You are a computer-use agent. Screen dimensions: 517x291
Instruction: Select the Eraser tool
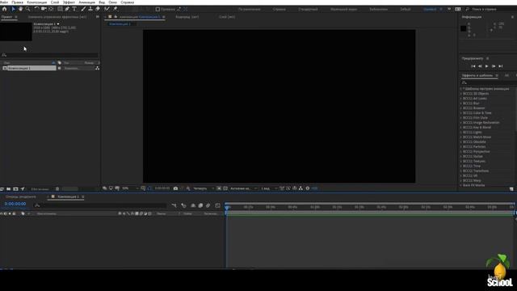(x=98, y=9)
